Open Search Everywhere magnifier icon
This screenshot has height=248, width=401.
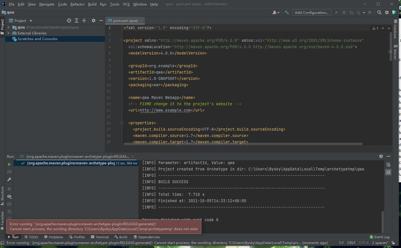tap(379, 12)
